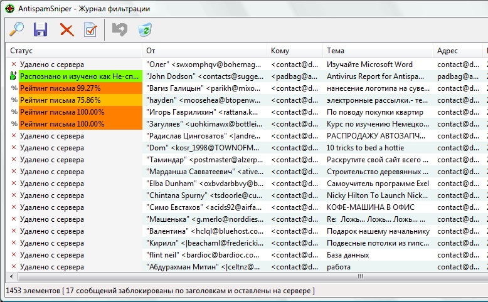Select subject 'Подвесные потолки из гипс...'

click(x=378, y=243)
